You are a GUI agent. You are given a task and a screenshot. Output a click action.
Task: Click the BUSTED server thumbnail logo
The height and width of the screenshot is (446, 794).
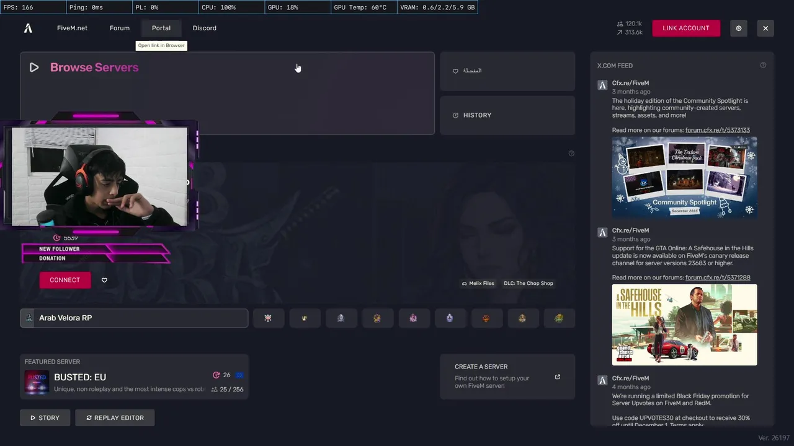point(37,382)
